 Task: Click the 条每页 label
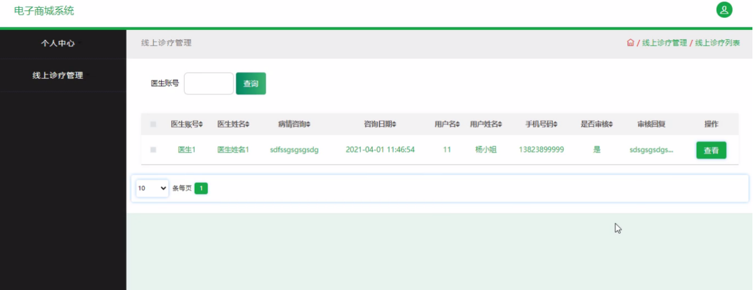tap(182, 188)
